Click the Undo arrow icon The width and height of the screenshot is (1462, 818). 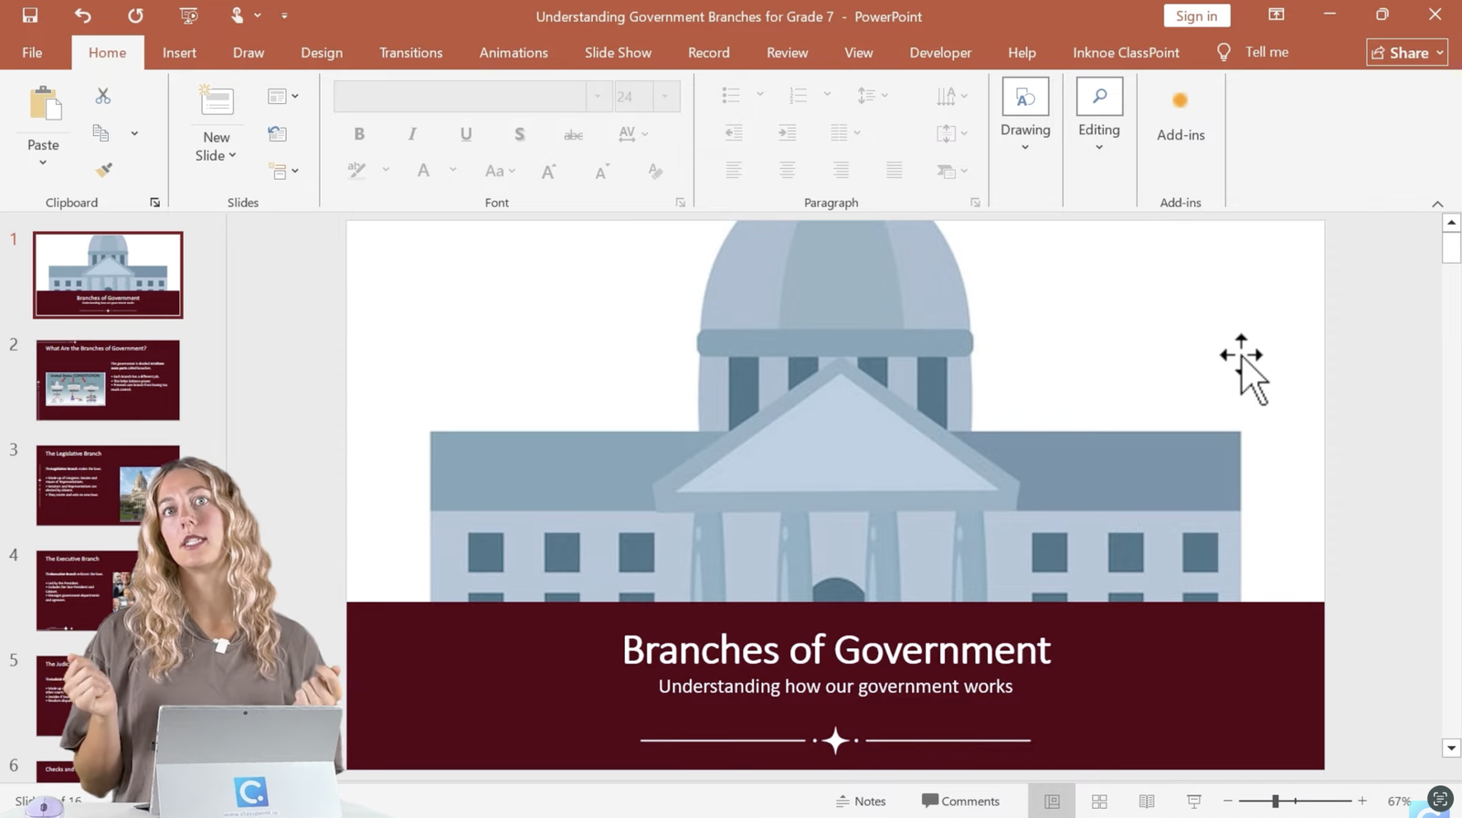pyautogui.click(x=82, y=16)
